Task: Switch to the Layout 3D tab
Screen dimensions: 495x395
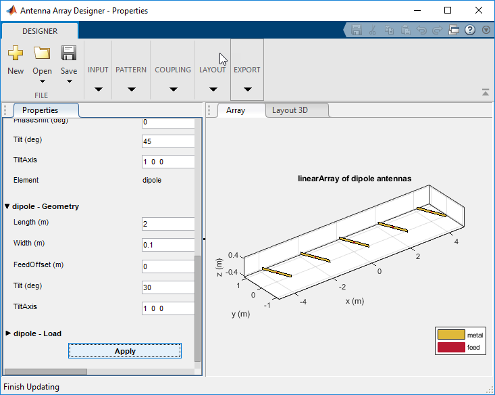Action: click(x=297, y=110)
